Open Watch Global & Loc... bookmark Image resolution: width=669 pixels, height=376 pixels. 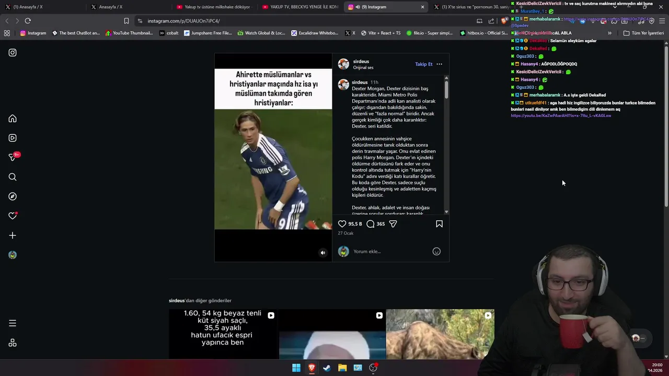tap(261, 33)
